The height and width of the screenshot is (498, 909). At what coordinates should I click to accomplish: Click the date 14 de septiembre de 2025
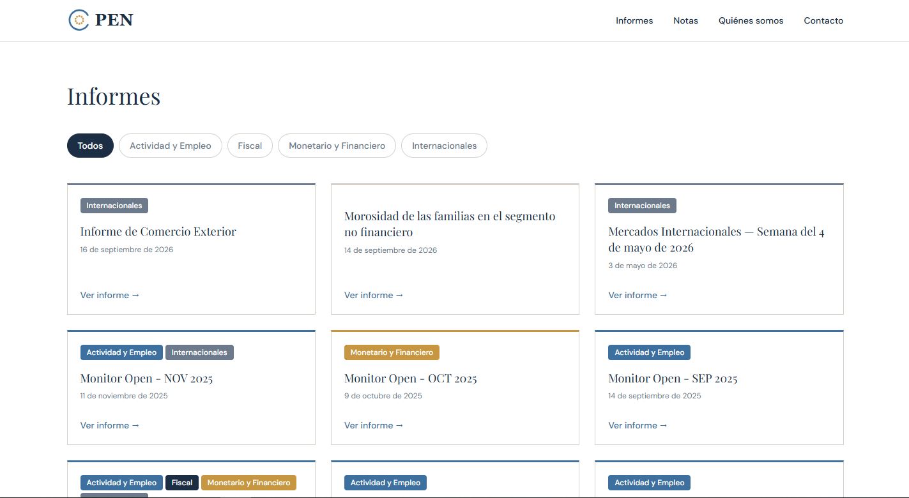(x=655, y=396)
